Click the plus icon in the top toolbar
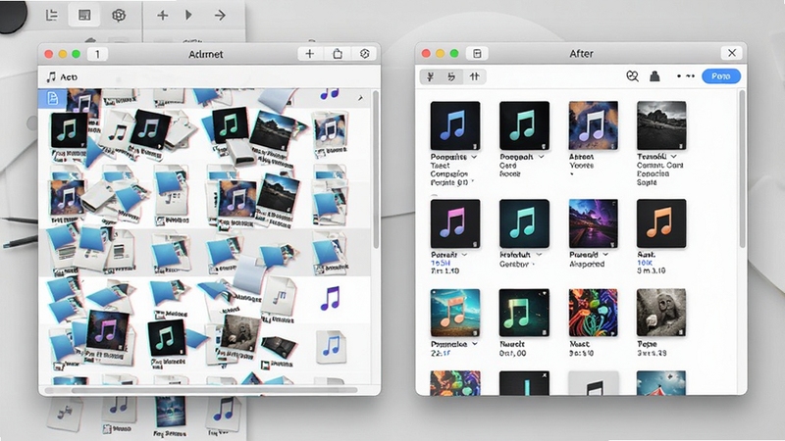This screenshot has width=785, height=441. point(162,16)
